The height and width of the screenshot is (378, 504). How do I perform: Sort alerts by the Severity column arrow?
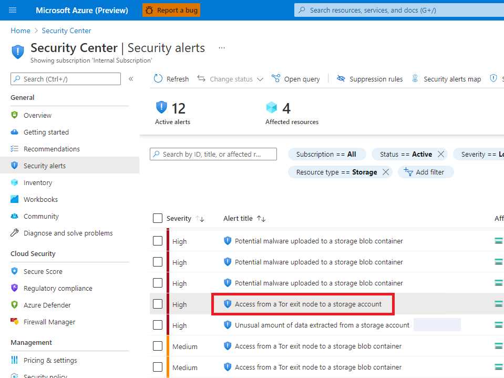point(200,218)
